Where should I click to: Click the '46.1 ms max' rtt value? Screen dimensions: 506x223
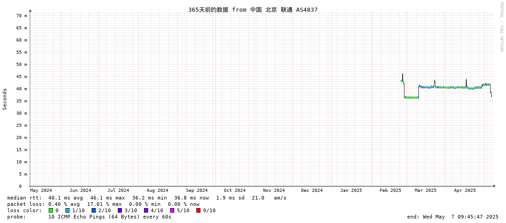click(107, 198)
